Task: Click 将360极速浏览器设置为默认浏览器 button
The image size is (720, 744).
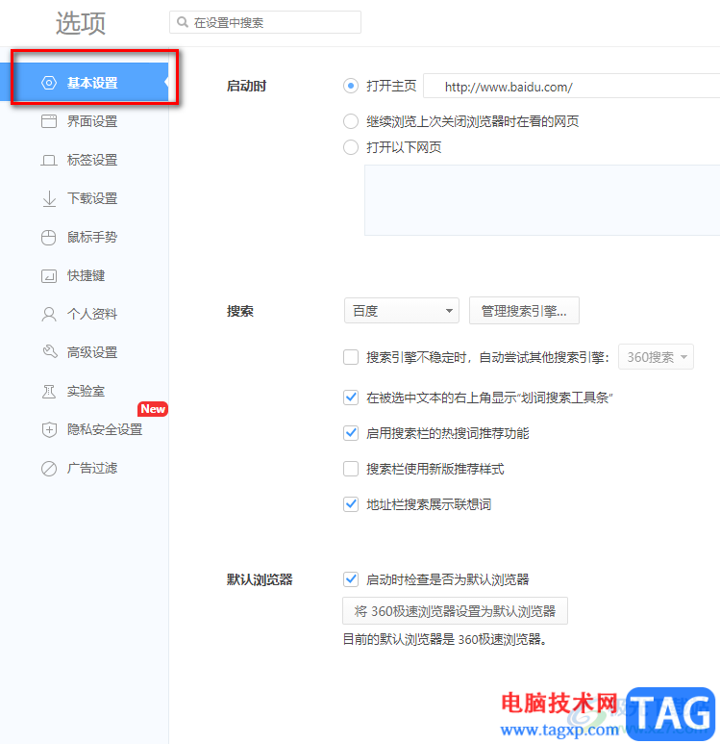Action: coord(455,610)
